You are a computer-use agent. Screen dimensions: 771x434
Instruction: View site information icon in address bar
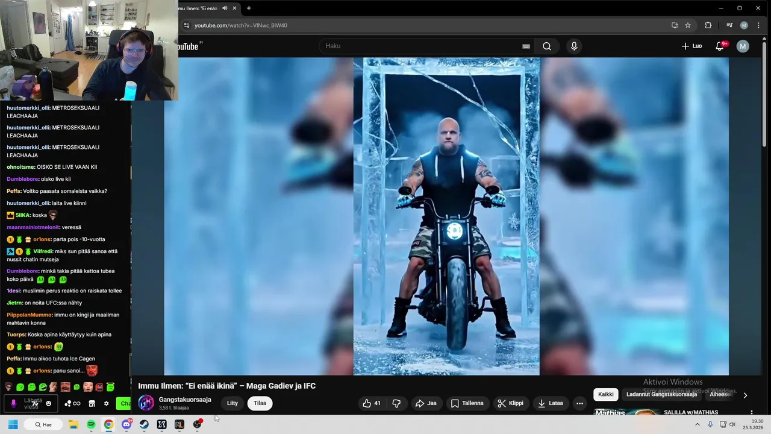pos(187,25)
